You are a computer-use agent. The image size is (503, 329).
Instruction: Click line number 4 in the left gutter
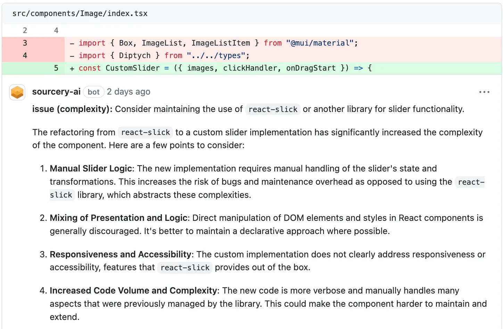pos(25,55)
